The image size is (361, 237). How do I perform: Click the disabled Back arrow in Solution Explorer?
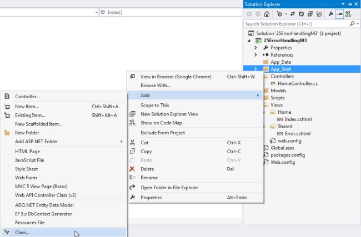click(249, 14)
